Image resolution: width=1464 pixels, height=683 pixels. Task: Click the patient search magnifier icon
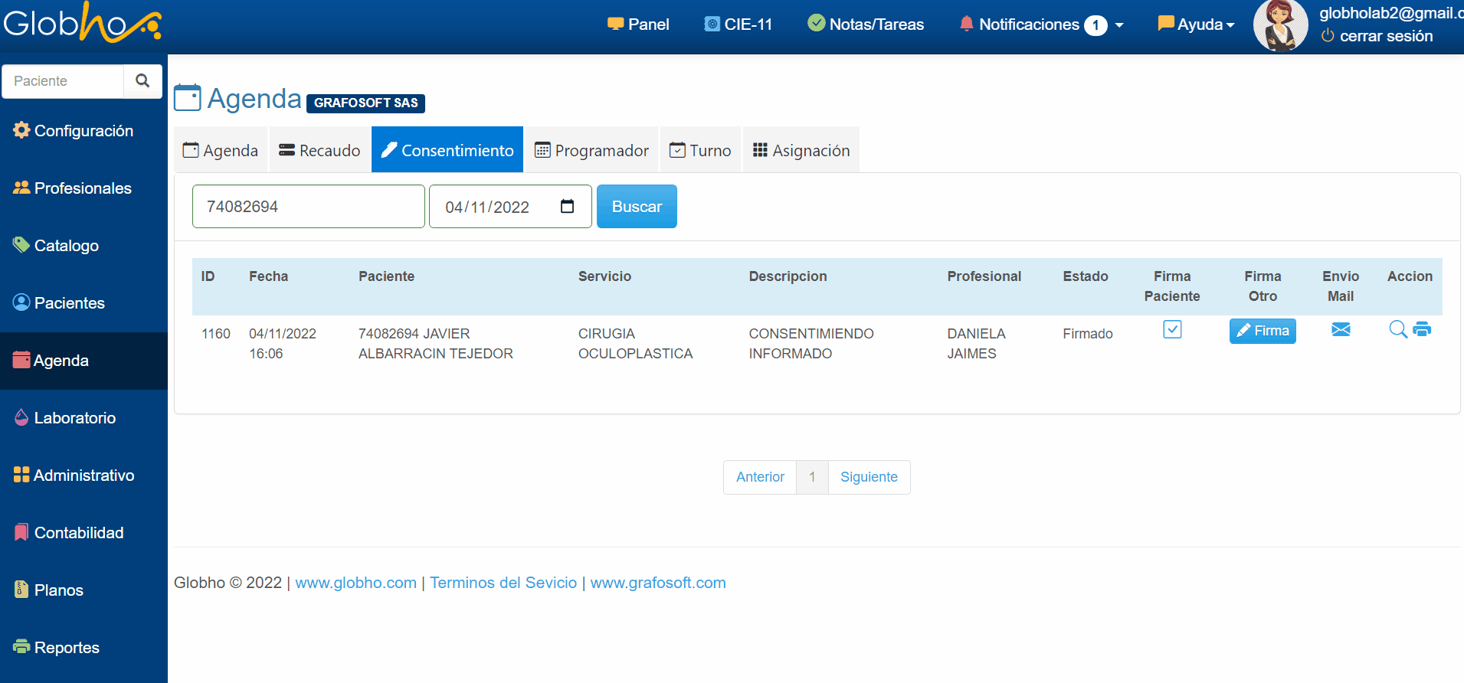pos(142,81)
